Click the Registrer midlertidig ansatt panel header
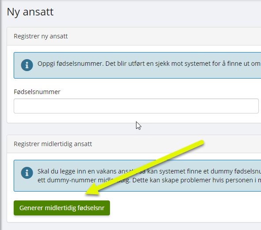 coord(134,144)
